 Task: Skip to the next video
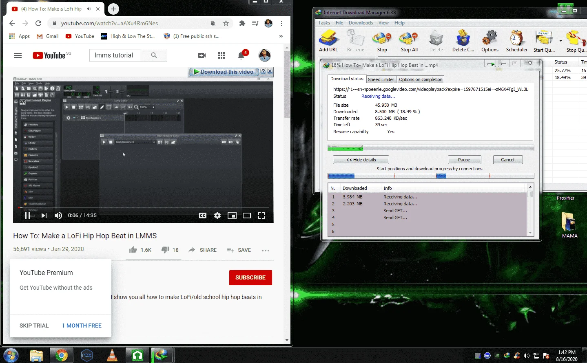point(44,216)
